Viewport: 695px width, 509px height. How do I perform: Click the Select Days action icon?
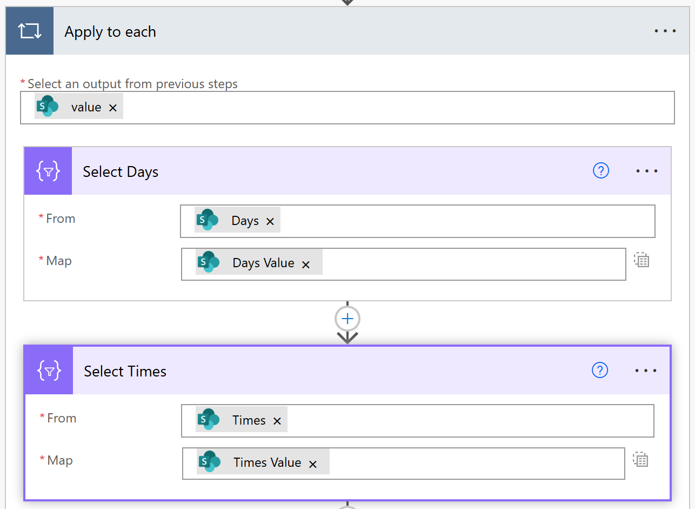(48, 171)
